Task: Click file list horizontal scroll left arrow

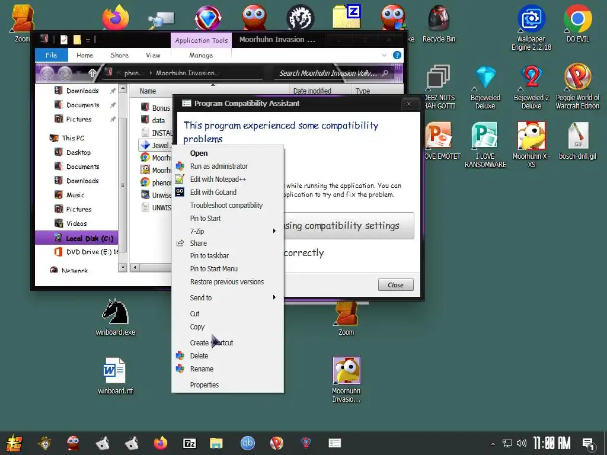Action: pos(135,267)
